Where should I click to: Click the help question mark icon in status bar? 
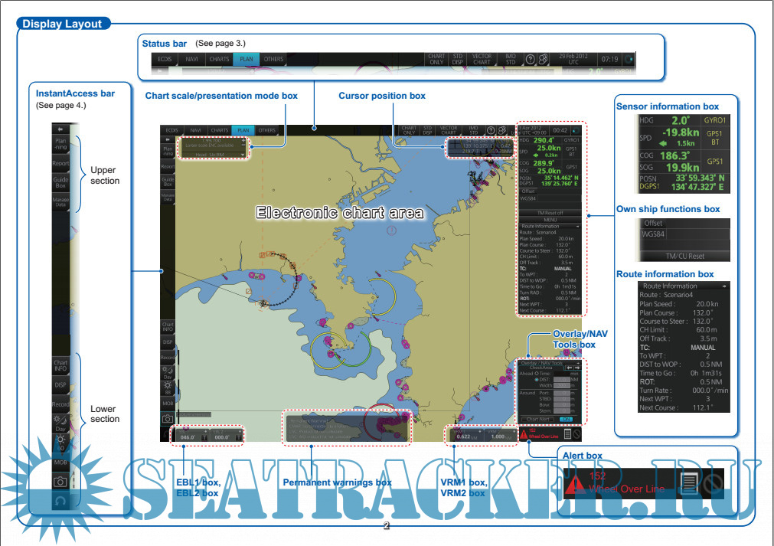tap(530, 60)
